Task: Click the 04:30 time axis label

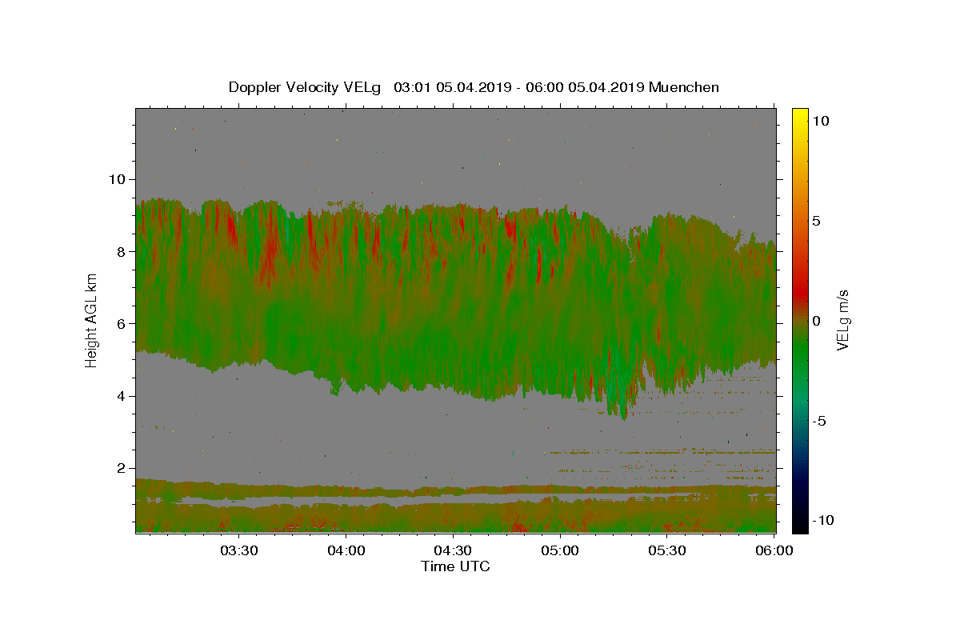Action: (453, 550)
